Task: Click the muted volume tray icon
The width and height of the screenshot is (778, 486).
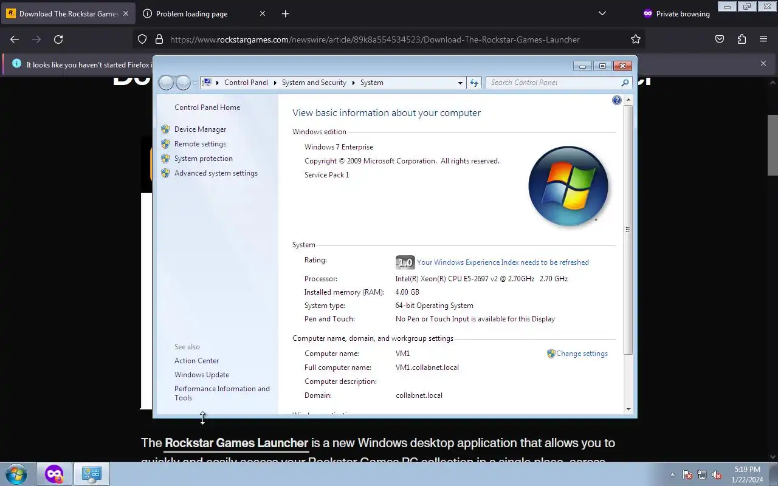Action: (x=717, y=475)
